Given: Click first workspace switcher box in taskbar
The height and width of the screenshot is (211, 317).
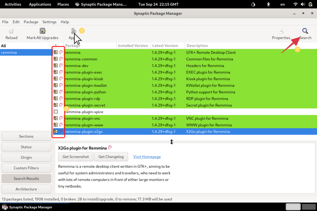Looking at the screenshot, I should coord(293,207).
